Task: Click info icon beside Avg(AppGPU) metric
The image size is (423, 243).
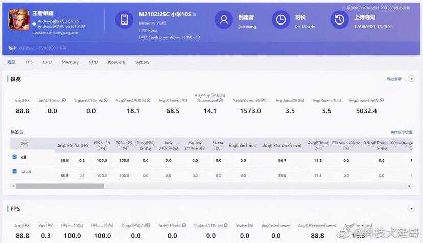Action: [x=148, y=100]
